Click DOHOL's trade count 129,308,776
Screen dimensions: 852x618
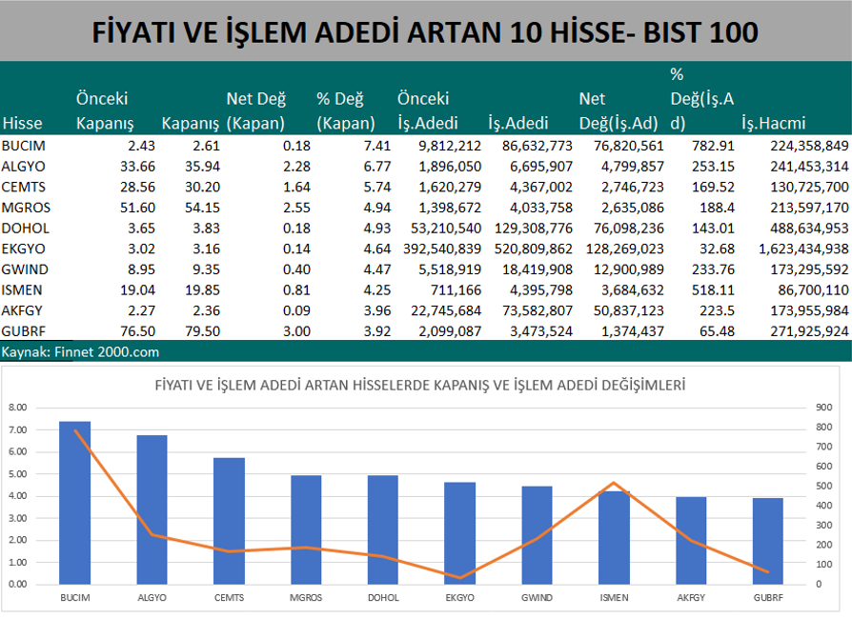point(533,229)
